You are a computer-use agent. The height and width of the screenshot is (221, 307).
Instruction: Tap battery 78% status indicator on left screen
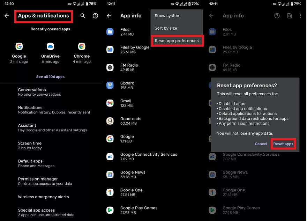pyautogui.click(x=91, y=4)
